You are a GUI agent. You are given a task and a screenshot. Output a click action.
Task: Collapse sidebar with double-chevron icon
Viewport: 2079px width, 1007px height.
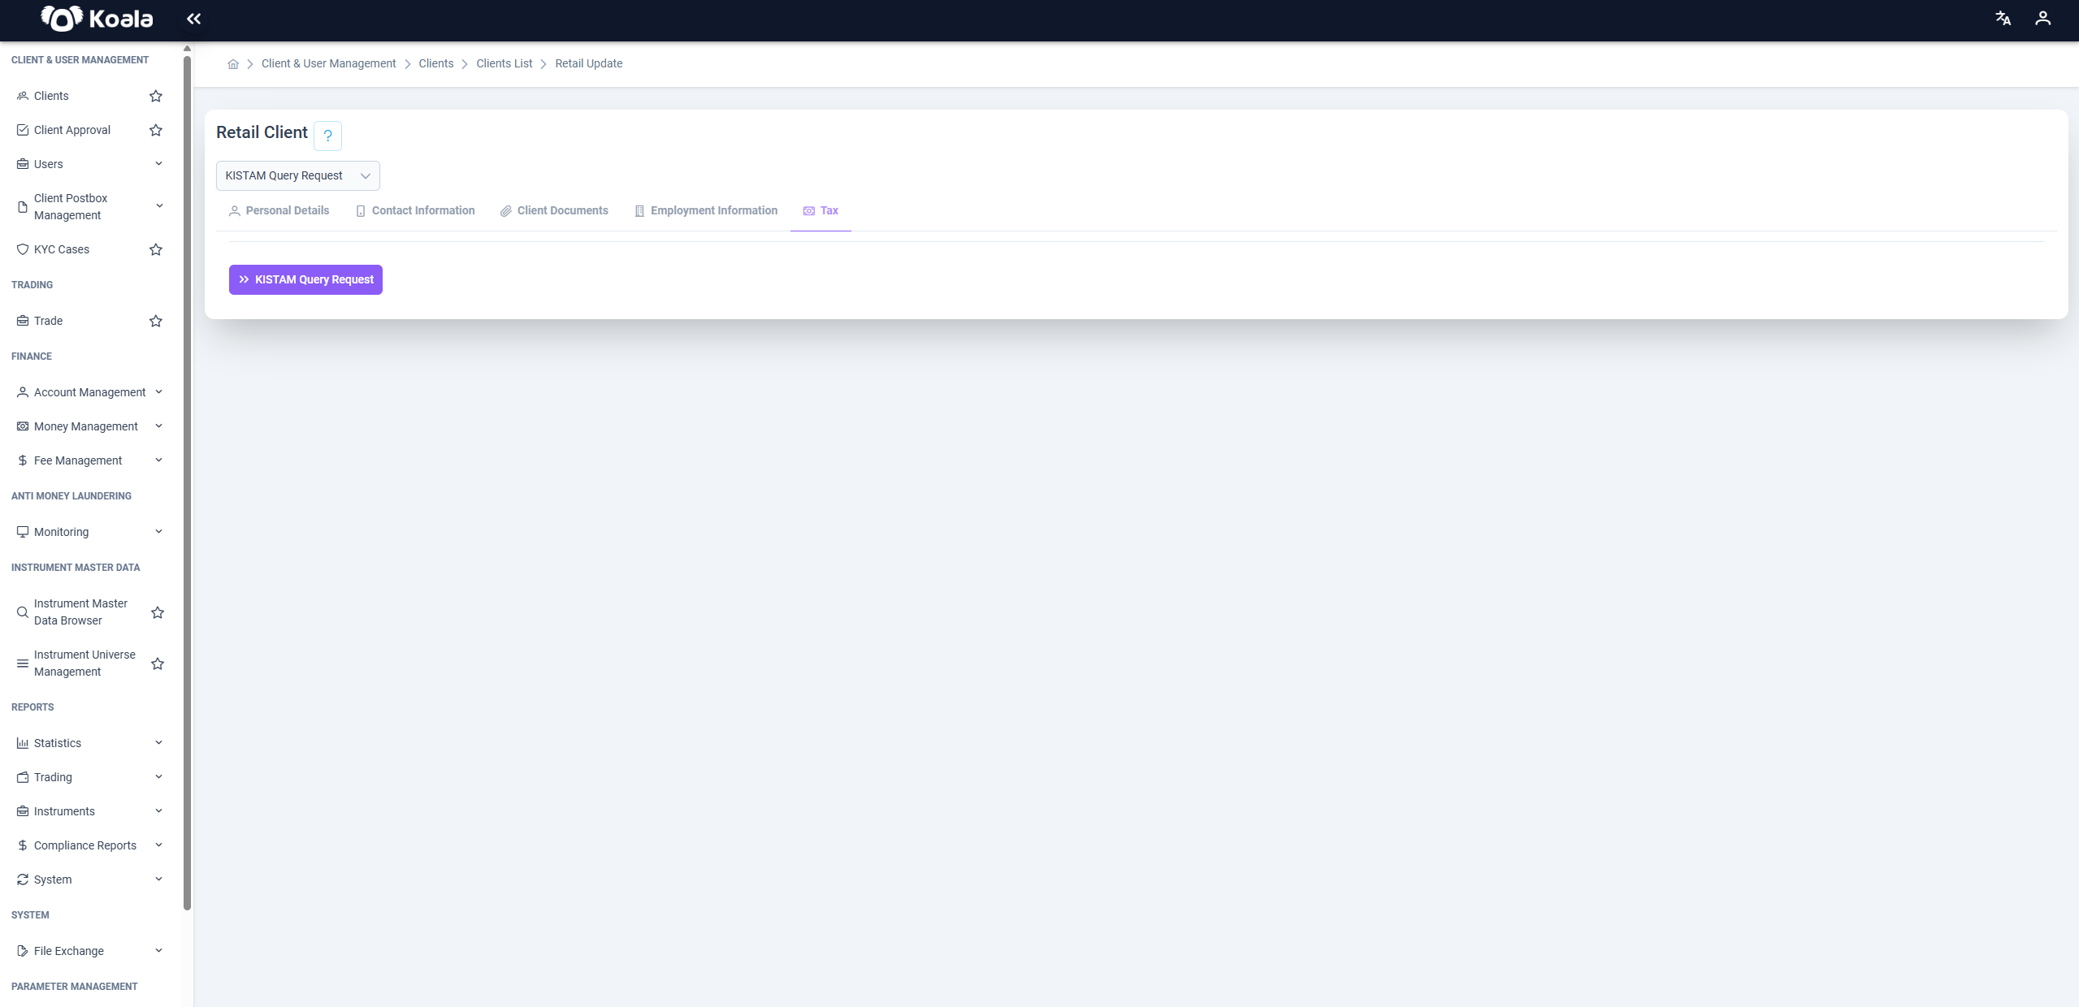coord(193,19)
